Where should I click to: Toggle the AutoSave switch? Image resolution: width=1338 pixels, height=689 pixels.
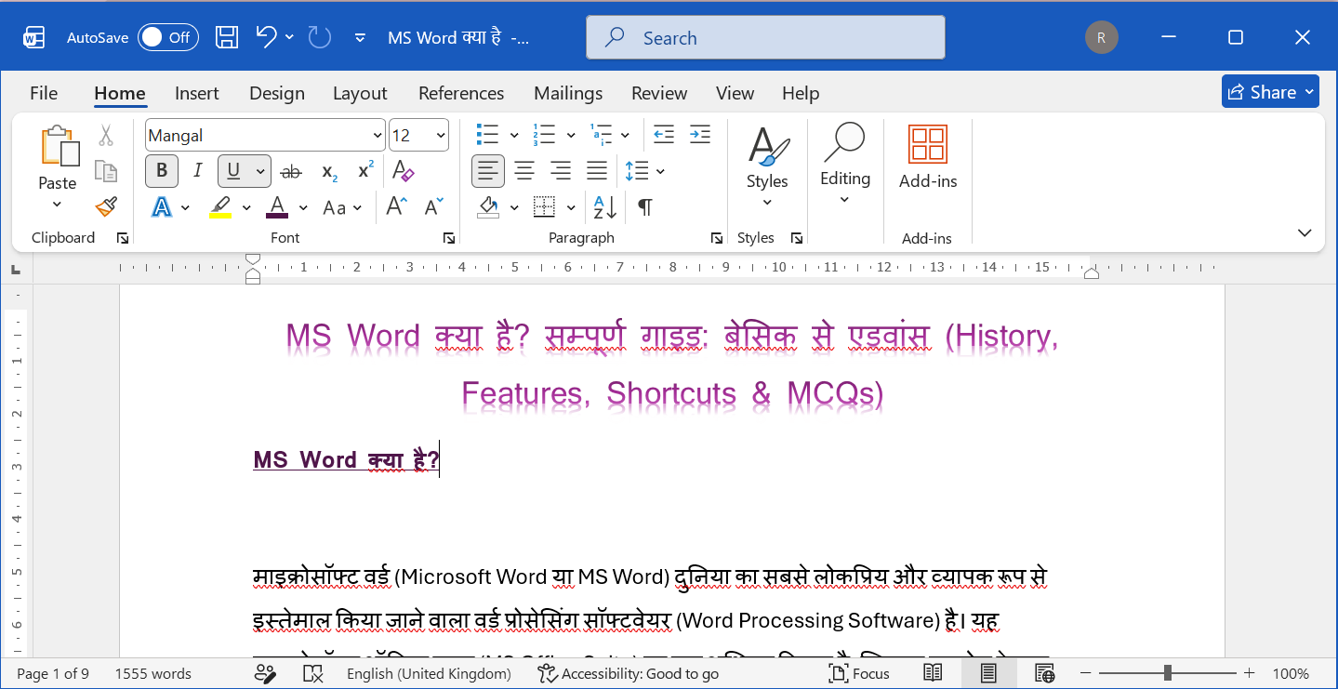click(x=168, y=37)
